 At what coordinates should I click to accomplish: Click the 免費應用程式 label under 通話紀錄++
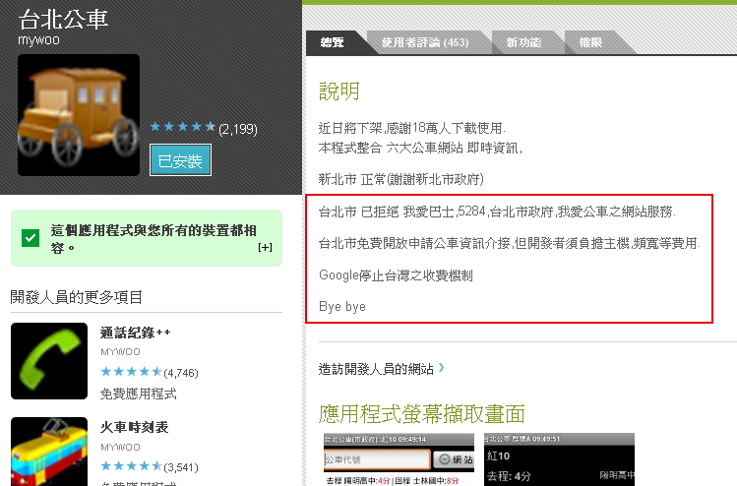click(x=138, y=394)
